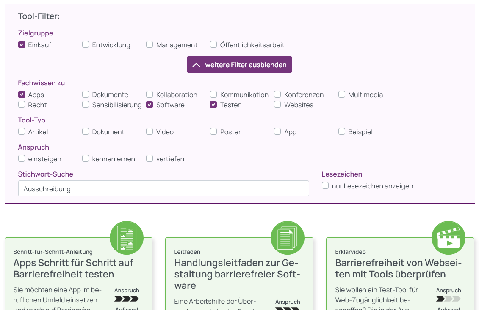The width and height of the screenshot is (479, 310).
Task: Click the Leitfaden card label
Action: point(187,252)
